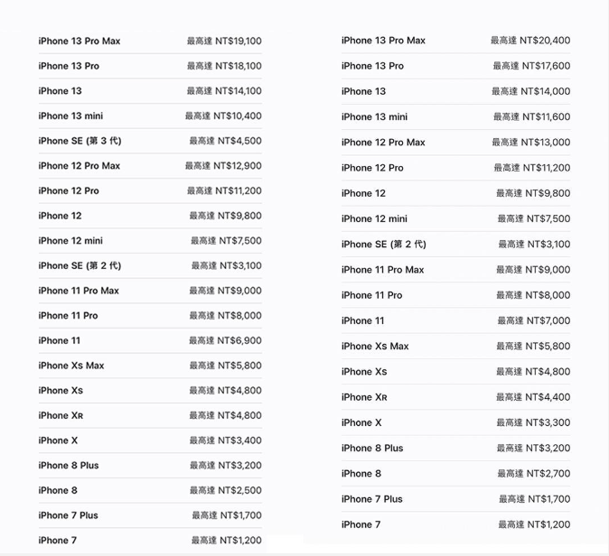
Task: Click the NT$13,000 iPhone 12 Pro Max price
Action: (x=531, y=143)
